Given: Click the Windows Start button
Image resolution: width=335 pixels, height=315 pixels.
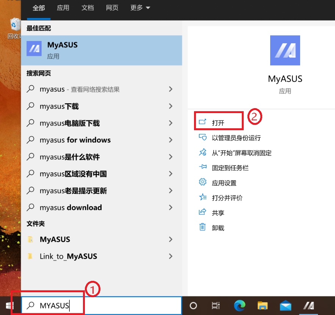Looking at the screenshot, I should coord(10,306).
